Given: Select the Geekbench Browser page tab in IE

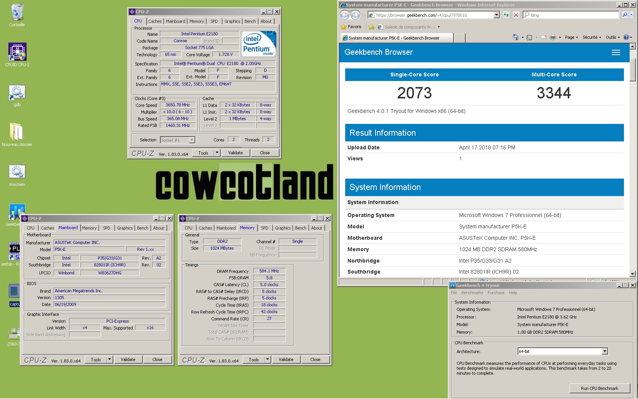Looking at the screenshot, I should pyautogui.click(x=397, y=38).
